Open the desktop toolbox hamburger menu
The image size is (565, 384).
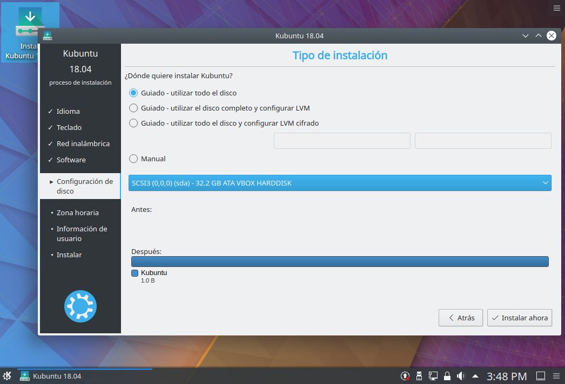click(557, 8)
